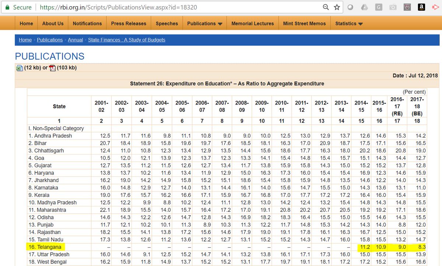Select the '13. Punjab' row label
442x266 pixels.
(x=41, y=225)
